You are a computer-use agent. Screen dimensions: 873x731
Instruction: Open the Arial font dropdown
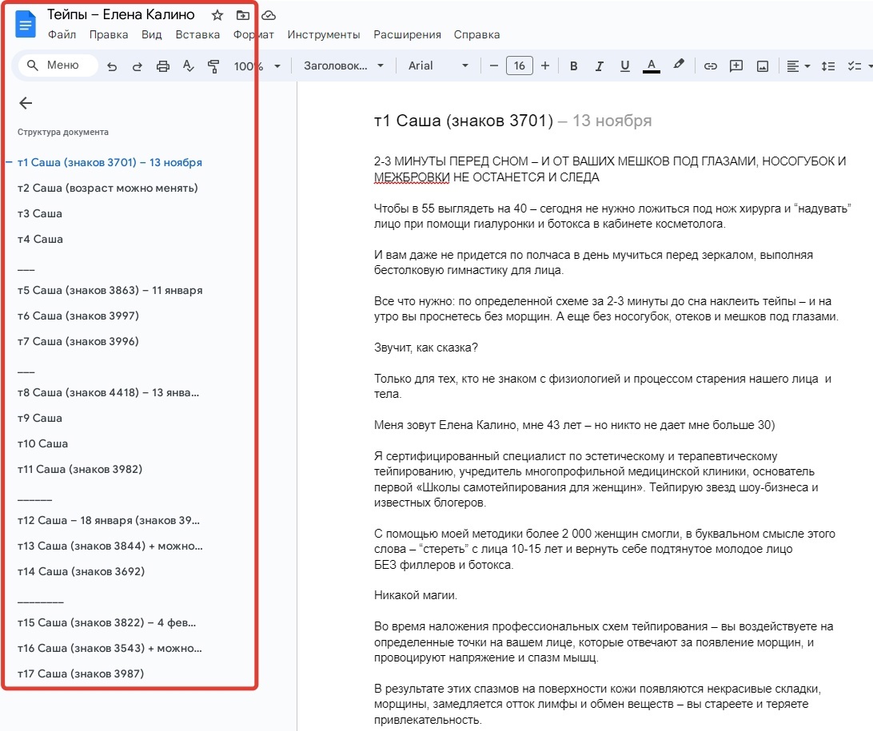[x=438, y=66]
